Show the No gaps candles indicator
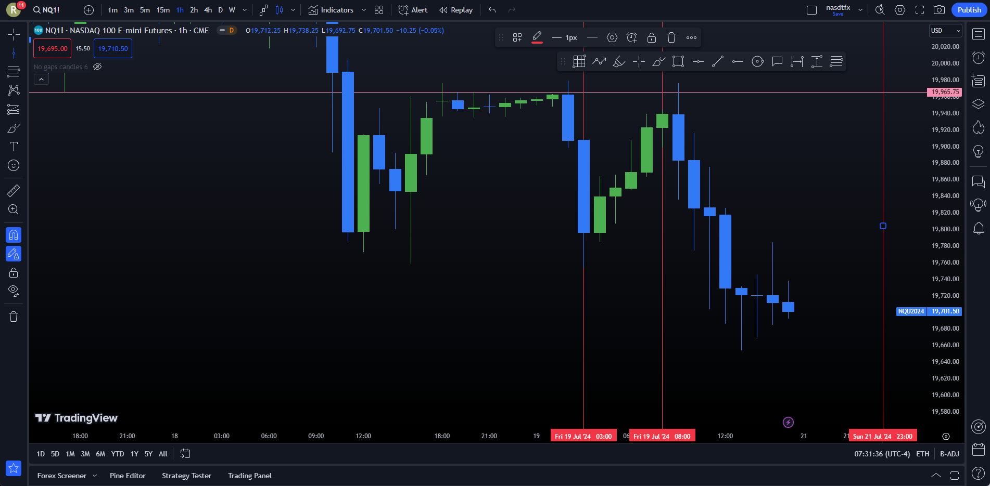 click(x=97, y=67)
